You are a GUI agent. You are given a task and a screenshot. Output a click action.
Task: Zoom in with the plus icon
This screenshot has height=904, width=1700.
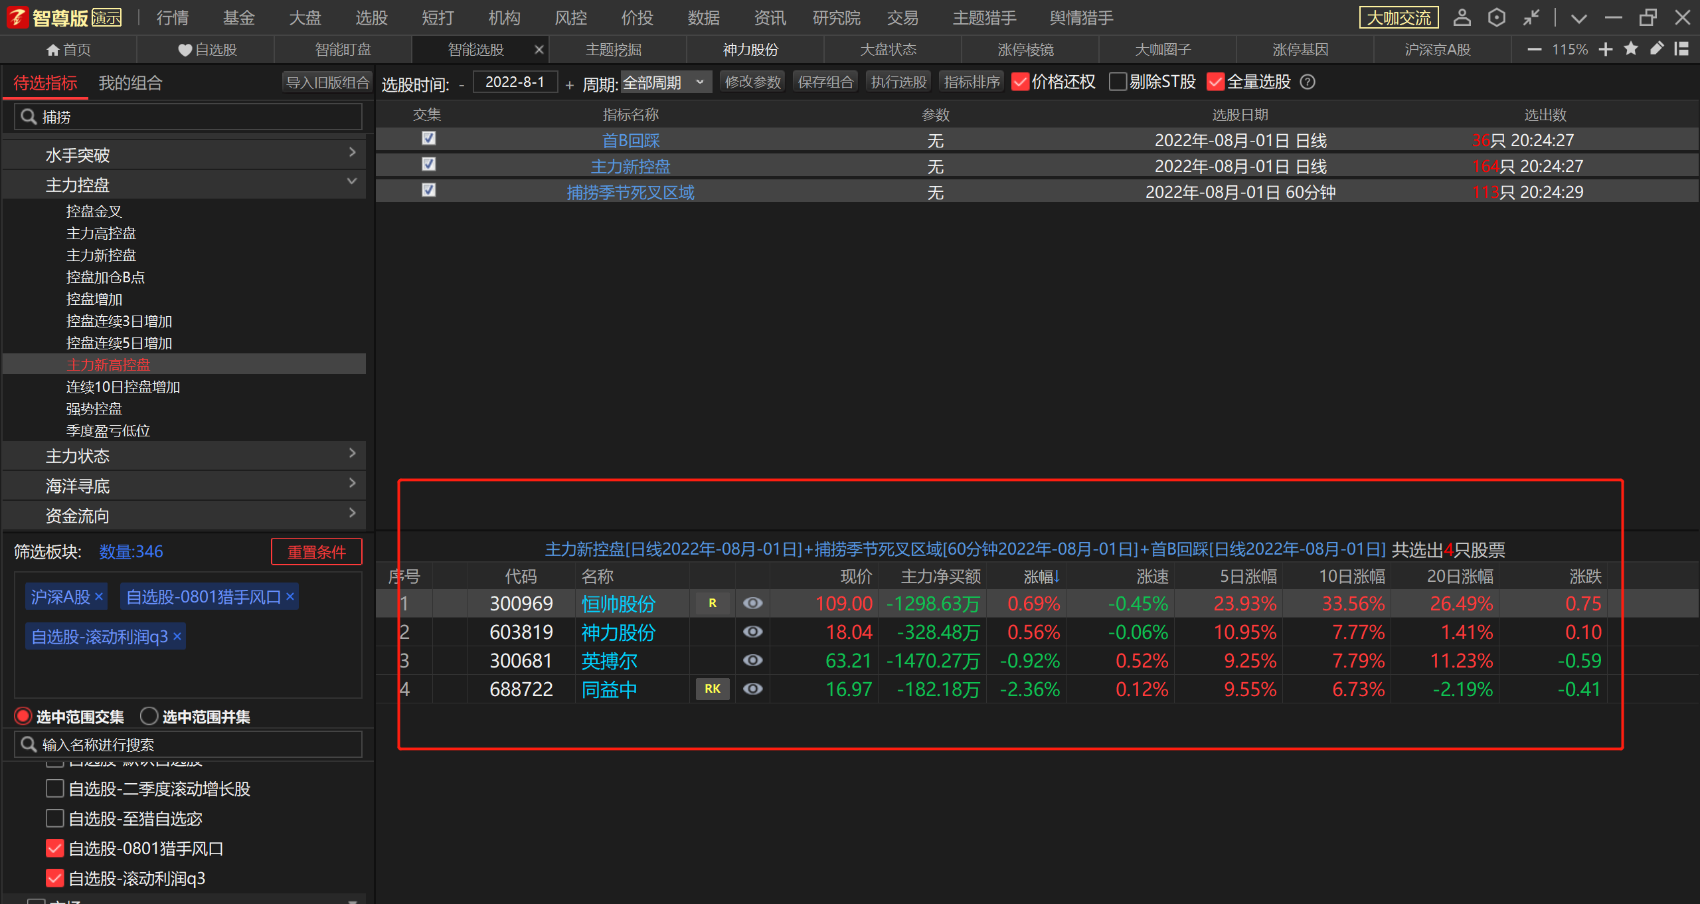[x=1606, y=49]
